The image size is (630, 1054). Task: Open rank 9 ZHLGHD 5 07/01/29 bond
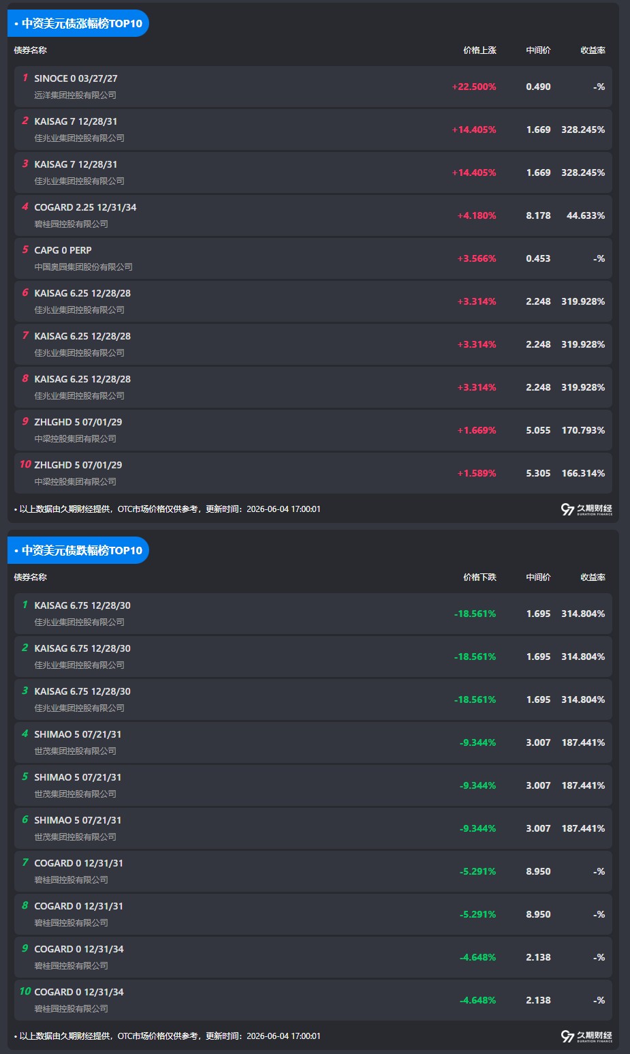pos(313,430)
